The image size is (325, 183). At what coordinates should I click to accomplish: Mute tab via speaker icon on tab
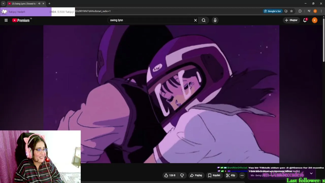pos(39,4)
